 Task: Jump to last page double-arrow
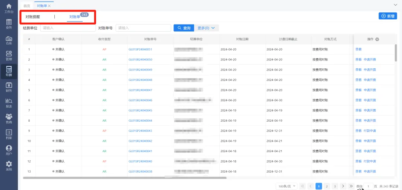pyautogui.click(x=351, y=186)
